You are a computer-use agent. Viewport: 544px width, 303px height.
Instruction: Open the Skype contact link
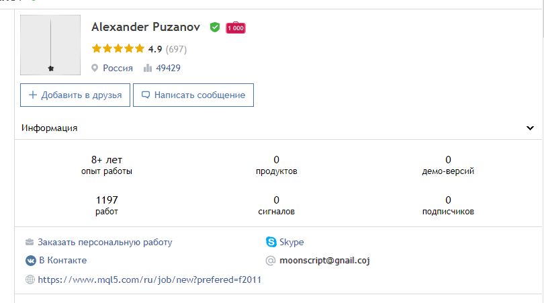(x=293, y=243)
